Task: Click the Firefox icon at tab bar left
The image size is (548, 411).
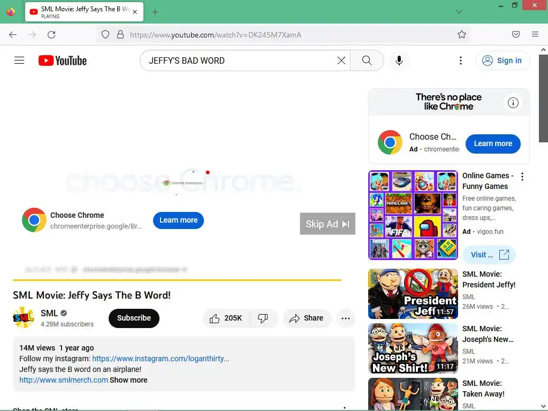Action: 11,12
